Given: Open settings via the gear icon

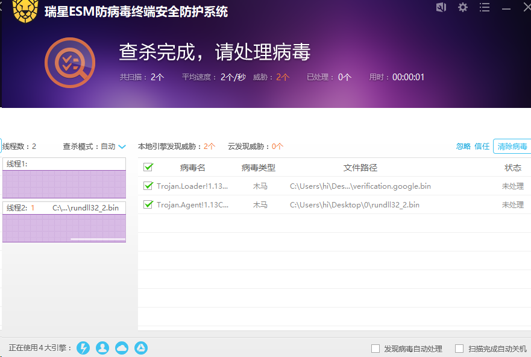Looking at the screenshot, I should (x=463, y=7).
